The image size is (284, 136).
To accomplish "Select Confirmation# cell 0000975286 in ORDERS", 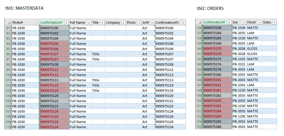I will click(217, 127).
